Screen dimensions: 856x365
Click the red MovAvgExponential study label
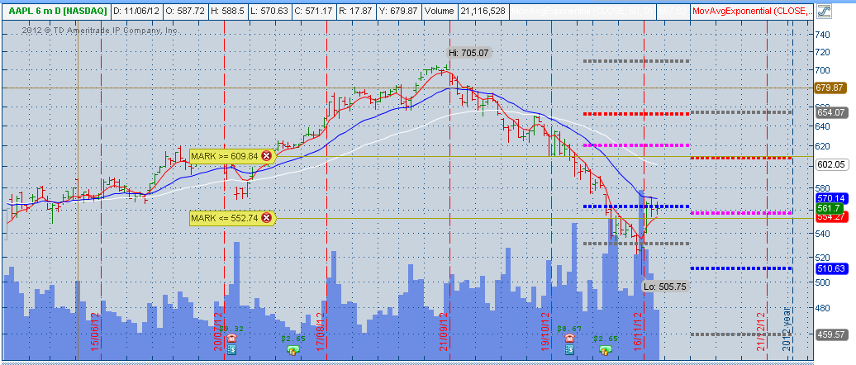[752, 11]
